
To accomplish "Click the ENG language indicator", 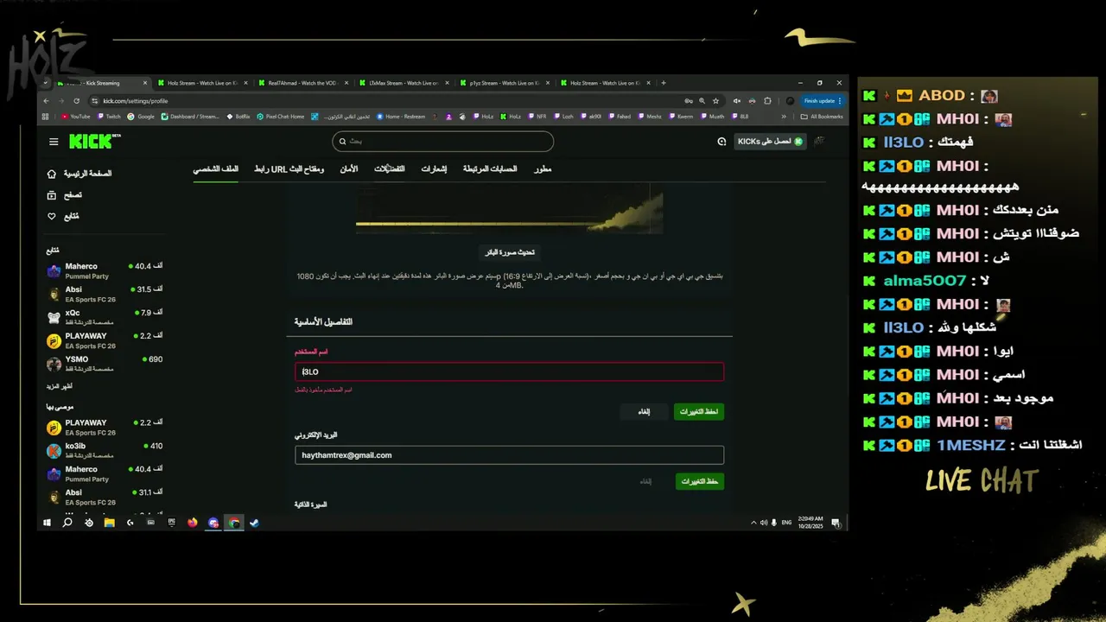I will point(786,523).
